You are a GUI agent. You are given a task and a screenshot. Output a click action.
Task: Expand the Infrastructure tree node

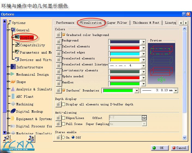coord(8,67)
